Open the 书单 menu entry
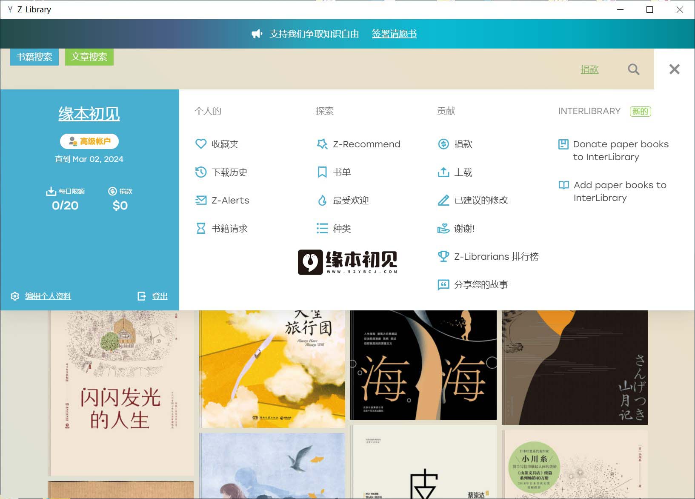Screen dimensions: 695x499 click(x=334, y=172)
